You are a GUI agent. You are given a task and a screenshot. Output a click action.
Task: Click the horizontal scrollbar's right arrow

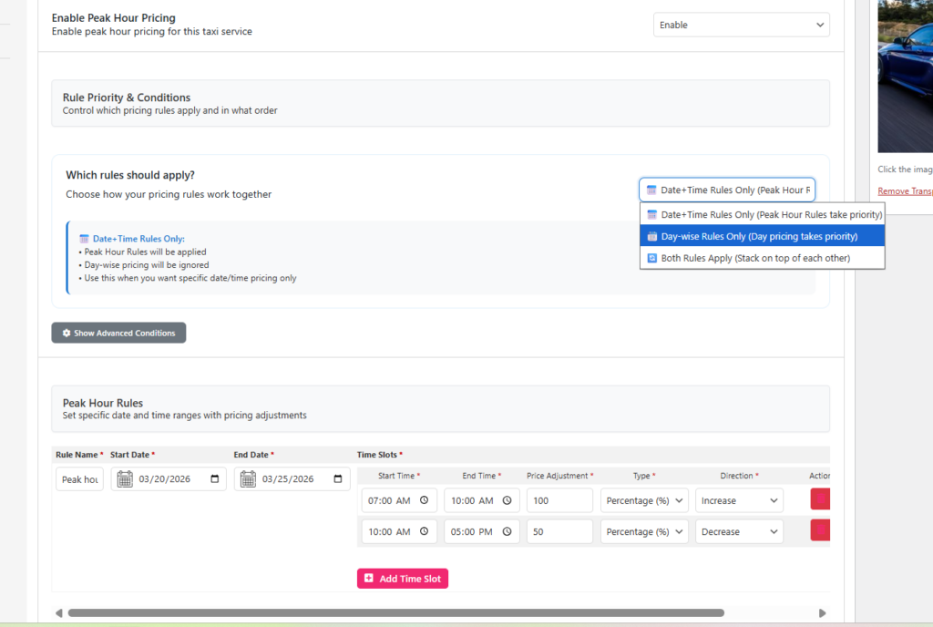(822, 613)
